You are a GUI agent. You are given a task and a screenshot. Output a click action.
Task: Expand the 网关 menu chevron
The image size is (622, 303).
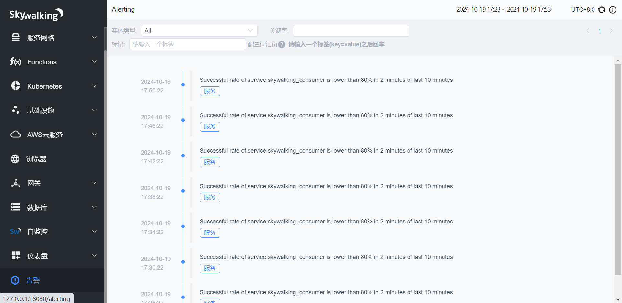94,183
